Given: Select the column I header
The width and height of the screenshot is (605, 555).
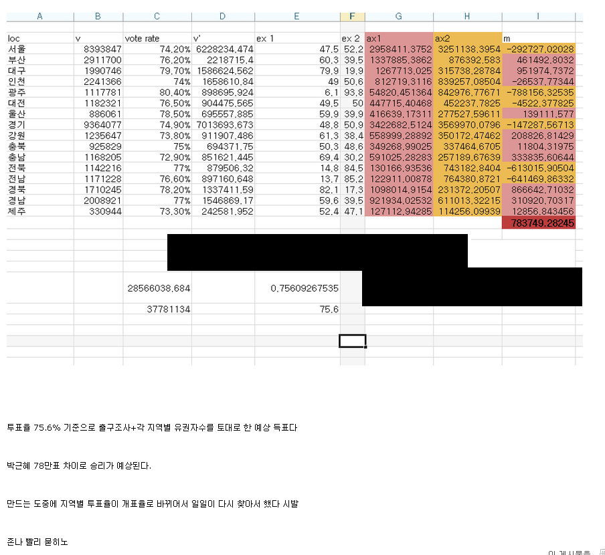Looking at the screenshot, I should click(539, 16).
